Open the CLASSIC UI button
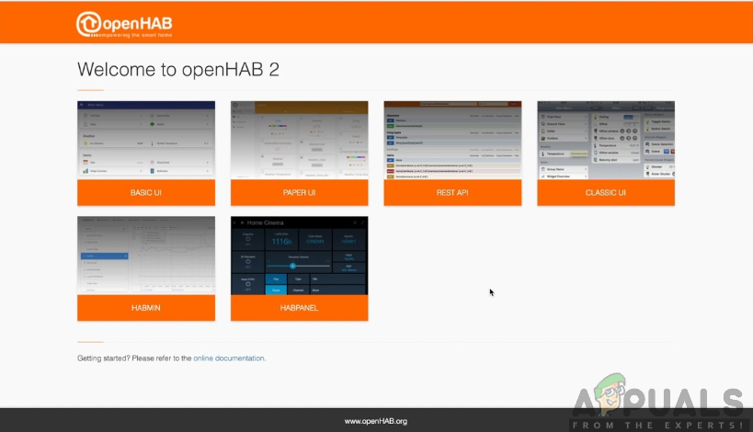Screen dimensions: 753x432 [x=606, y=192]
